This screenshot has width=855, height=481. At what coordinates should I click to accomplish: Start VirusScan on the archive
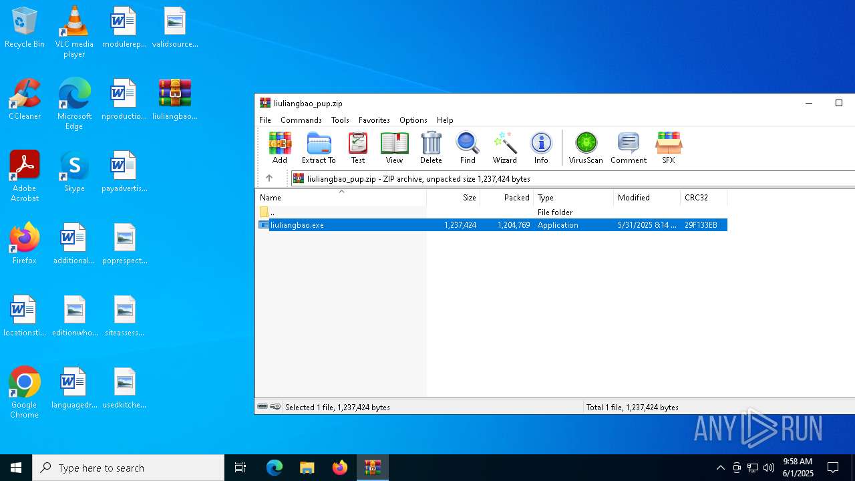coord(586,148)
